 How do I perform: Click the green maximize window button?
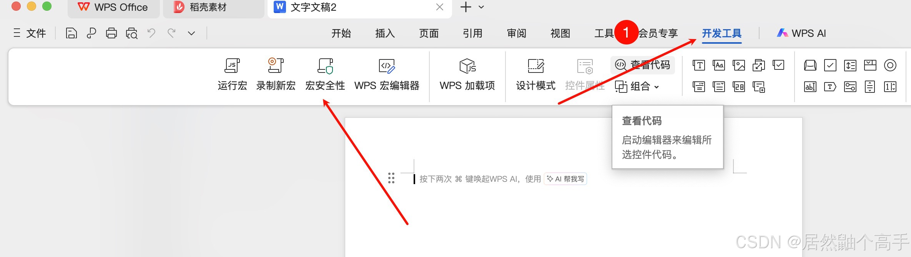(x=47, y=6)
